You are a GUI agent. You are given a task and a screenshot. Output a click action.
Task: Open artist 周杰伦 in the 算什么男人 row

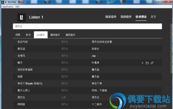(x=65, y=90)
